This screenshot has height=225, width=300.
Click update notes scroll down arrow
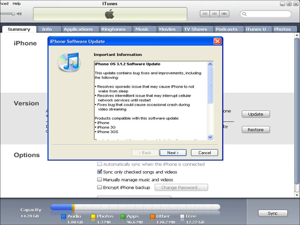point(210,137)
